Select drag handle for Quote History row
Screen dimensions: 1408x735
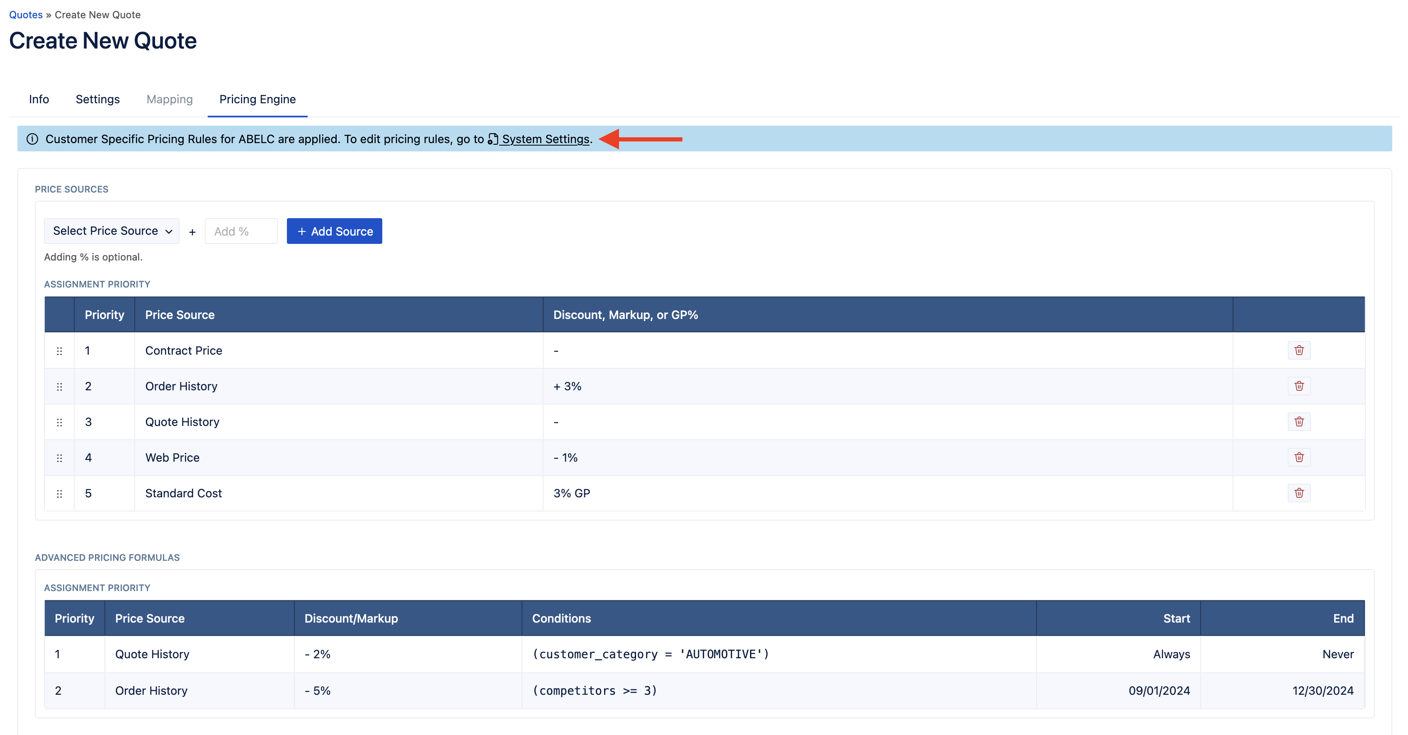pyautogui.click(x=60, y=422)
